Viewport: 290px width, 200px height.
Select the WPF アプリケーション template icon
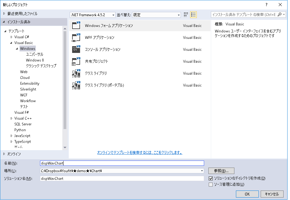76,37
